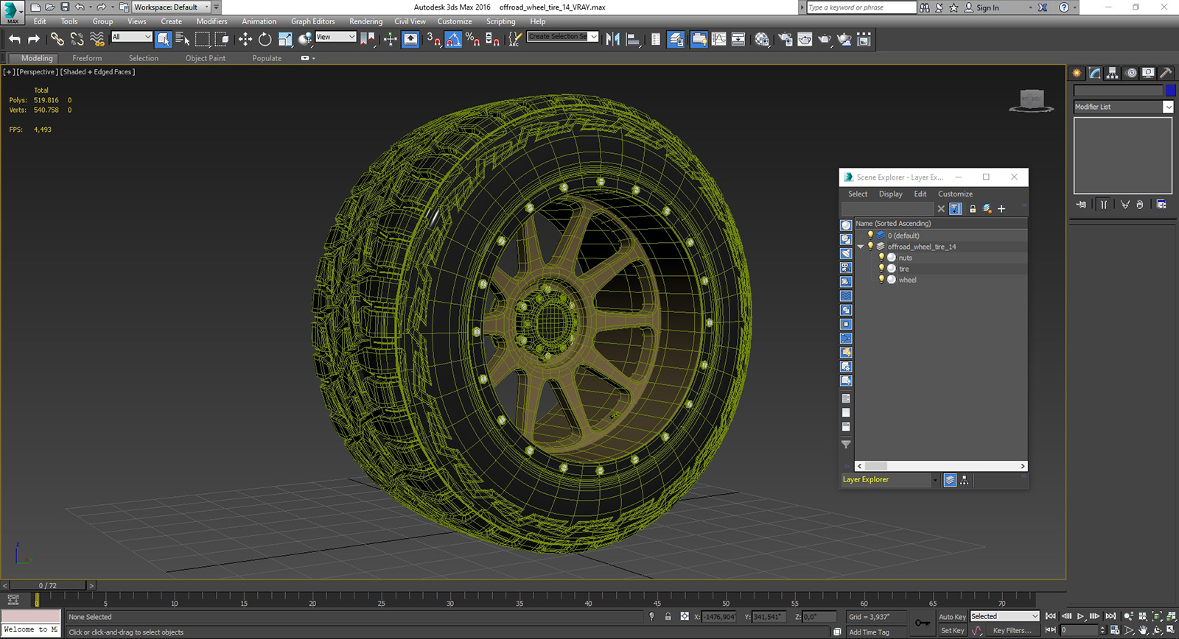Open the key mode Selected dropdown
The image size is (1179, 639).
coord(1004,616)
